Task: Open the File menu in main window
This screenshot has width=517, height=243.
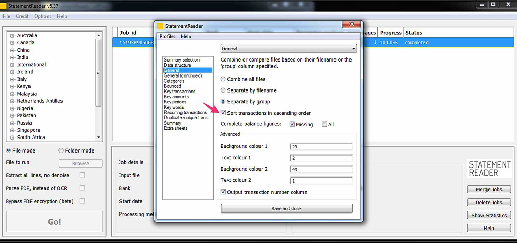Action: click(x=6, y=16)
